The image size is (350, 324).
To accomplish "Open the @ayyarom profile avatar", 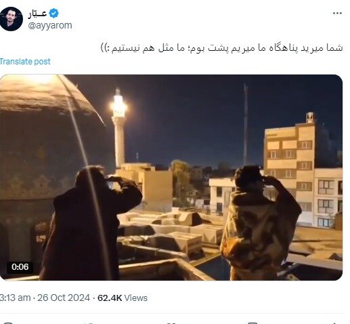I will click(11, 19).
